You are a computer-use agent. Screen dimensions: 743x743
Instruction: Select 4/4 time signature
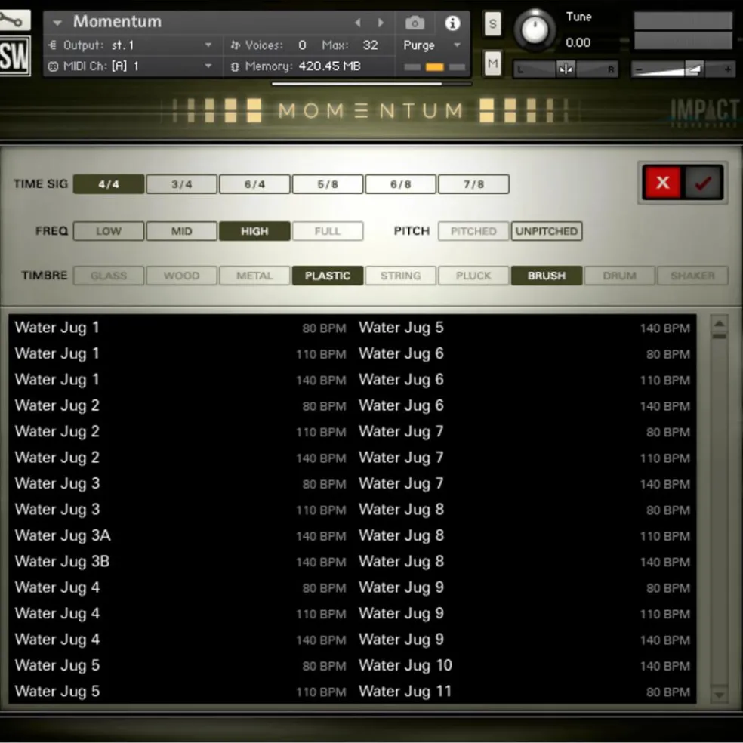(109, 183)
